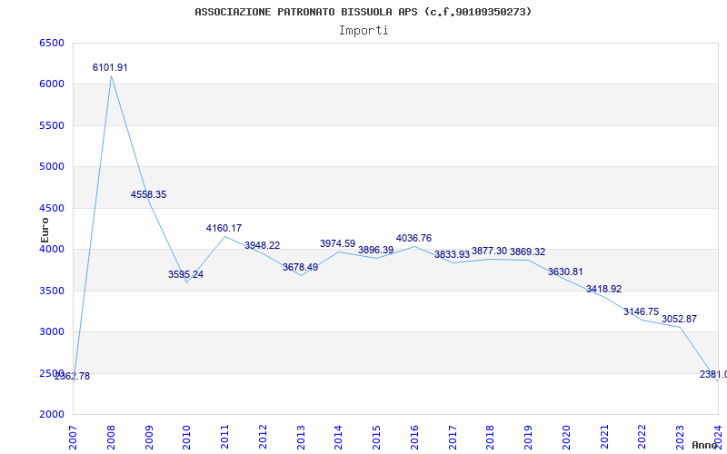Click the 2010 year axis label
This screenshot has height=454, width=727.
187,438
